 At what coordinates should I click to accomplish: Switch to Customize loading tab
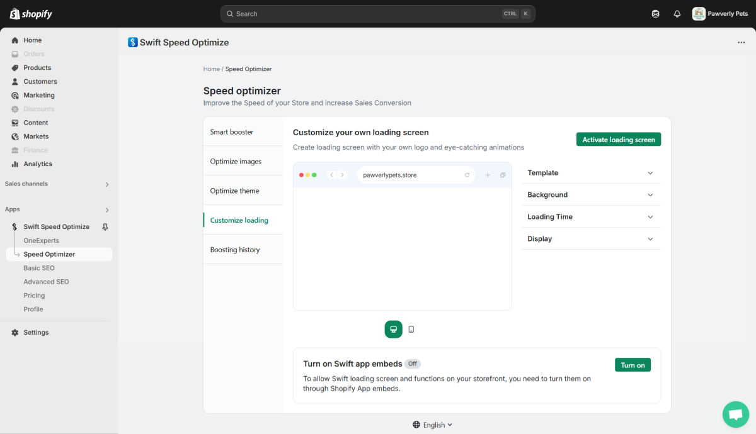point(243,220)
